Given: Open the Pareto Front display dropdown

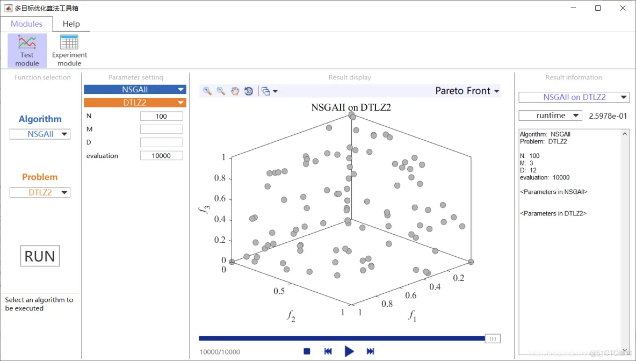Looking at the screenshot, I should pos(466,91).
